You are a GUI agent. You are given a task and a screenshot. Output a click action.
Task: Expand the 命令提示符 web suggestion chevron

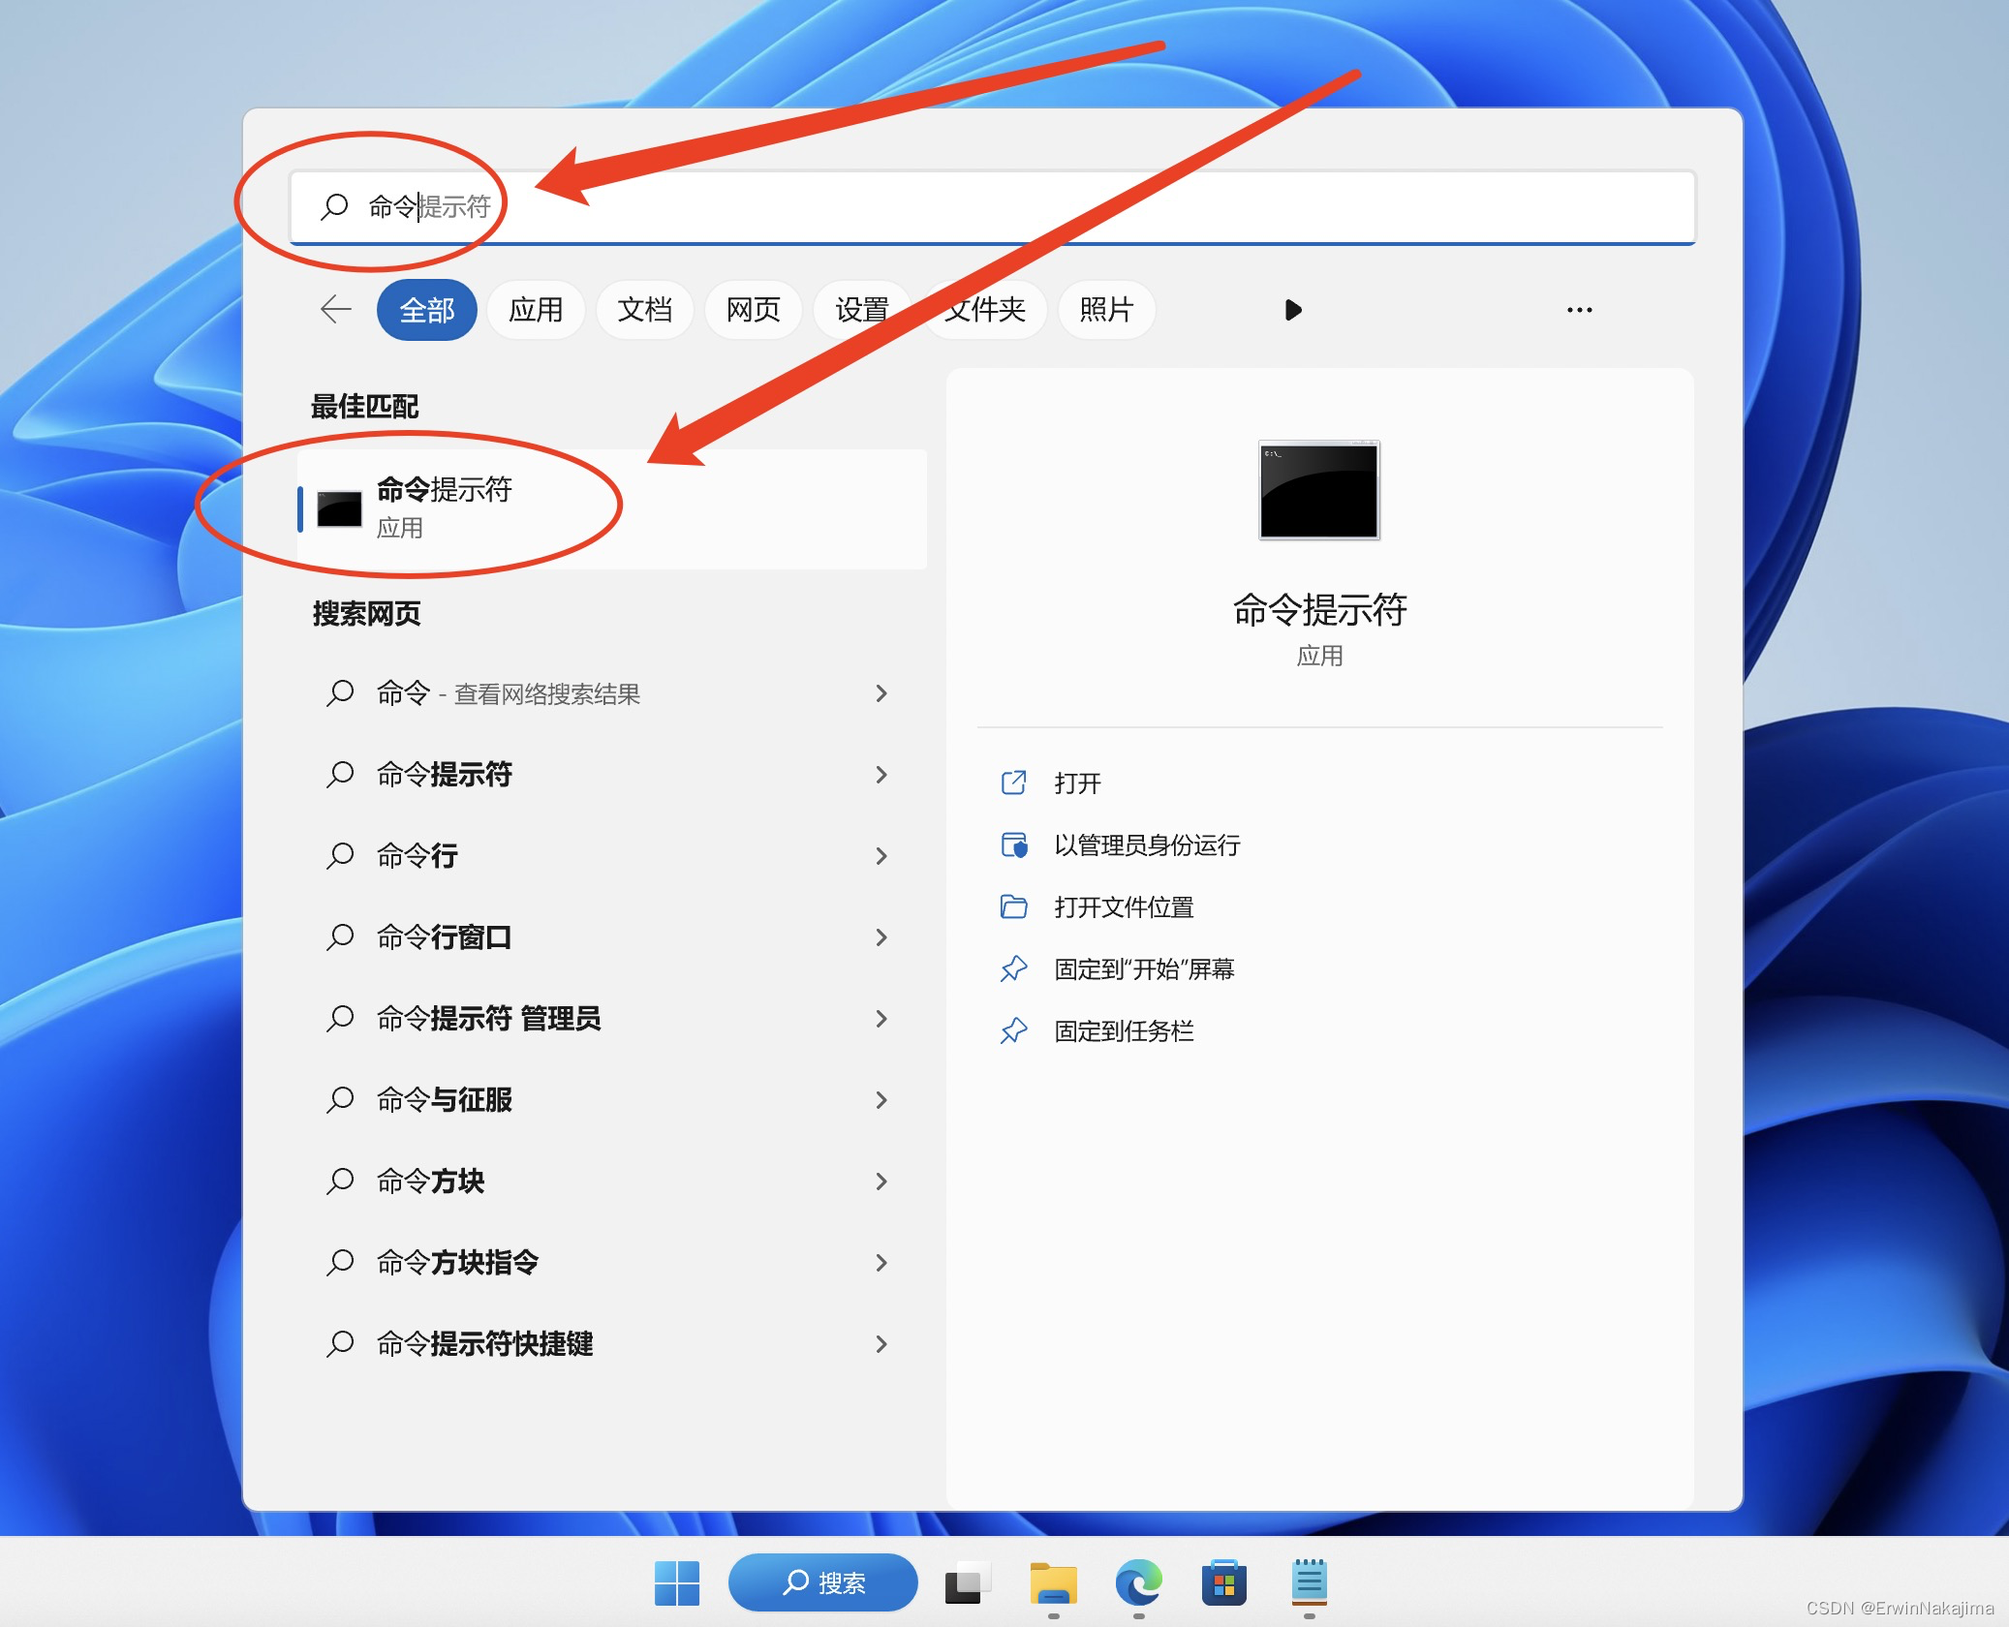point(881,775)
